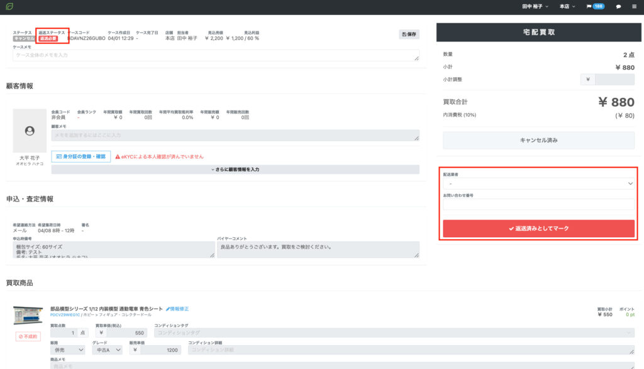Click the green logo in the header
The height and width of the screenshot is (369, 644).
[x=9, y=6]
